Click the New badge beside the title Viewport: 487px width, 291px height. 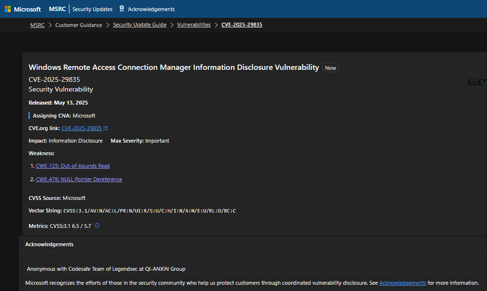click(330, 68)
